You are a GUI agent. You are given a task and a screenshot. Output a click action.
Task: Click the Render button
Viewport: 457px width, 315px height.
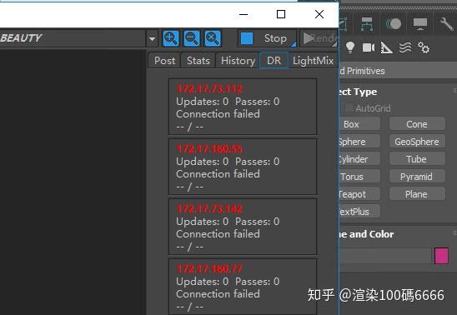click(319, 38)
